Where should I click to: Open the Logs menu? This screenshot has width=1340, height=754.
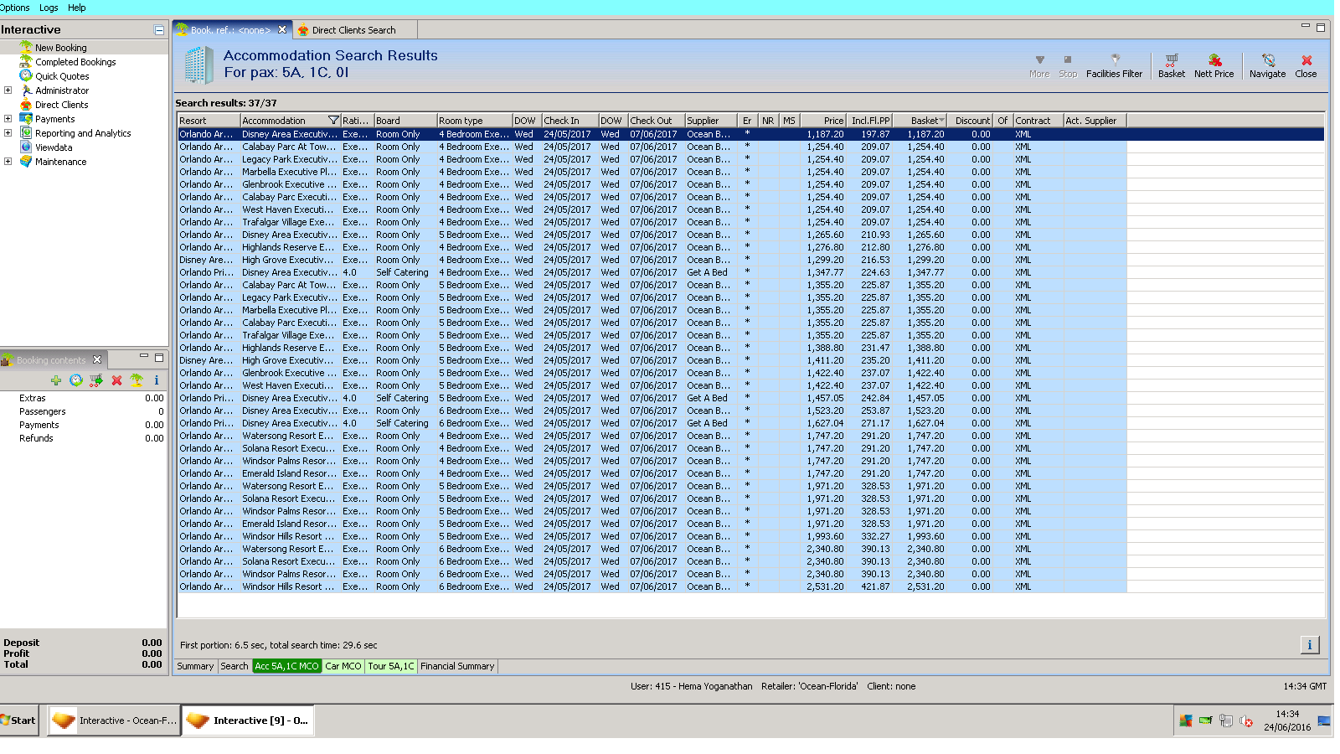tap(49, 8)
